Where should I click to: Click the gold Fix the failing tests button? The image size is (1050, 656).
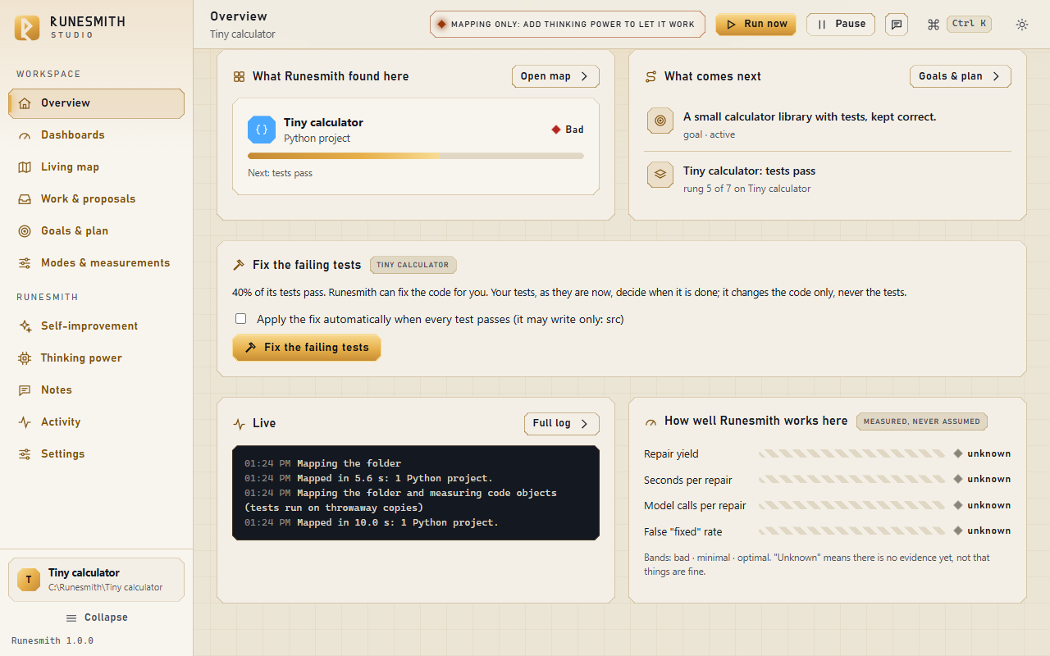point(307,348)
